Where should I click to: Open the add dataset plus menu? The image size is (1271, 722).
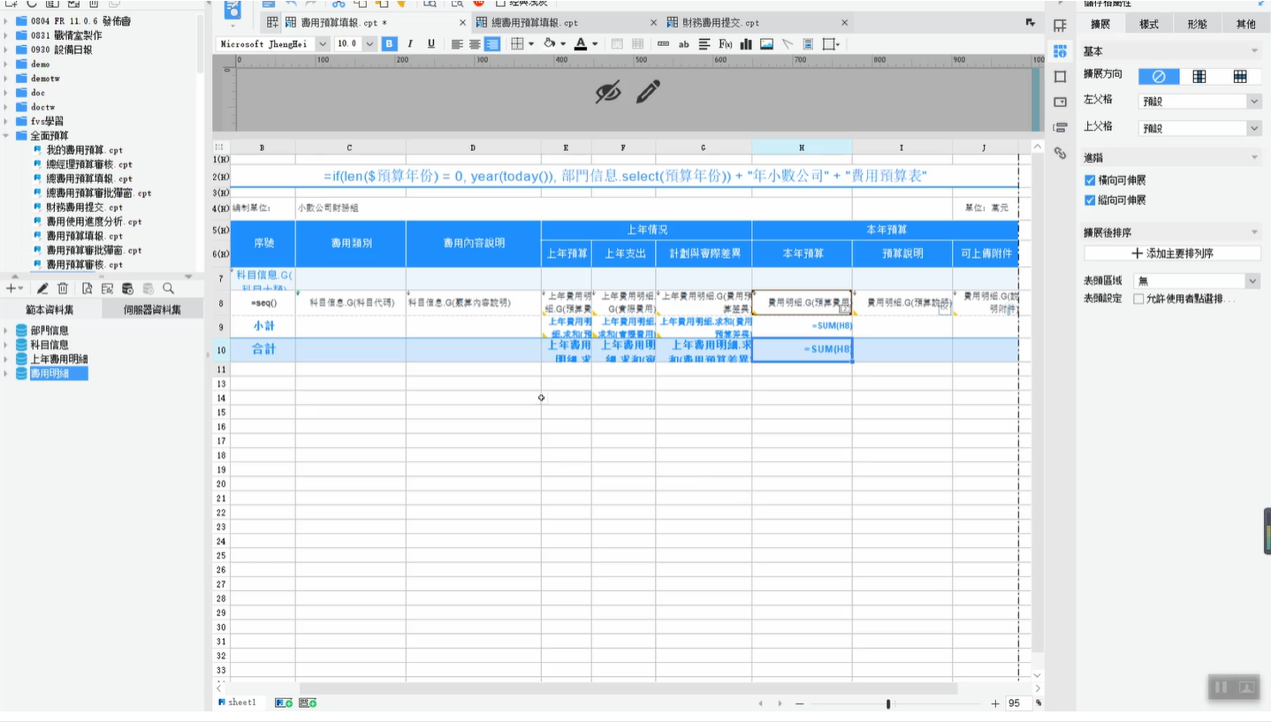(14, 288)
